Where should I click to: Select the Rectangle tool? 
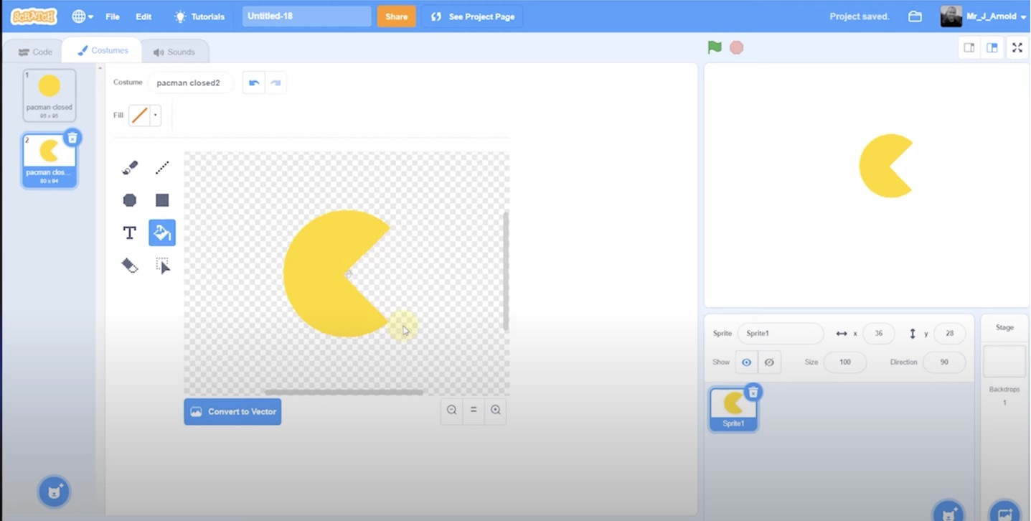click(x=162, y=200)
